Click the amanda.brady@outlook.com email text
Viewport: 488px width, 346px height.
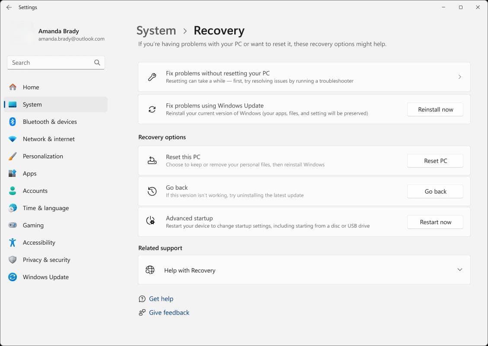(71, 39)
